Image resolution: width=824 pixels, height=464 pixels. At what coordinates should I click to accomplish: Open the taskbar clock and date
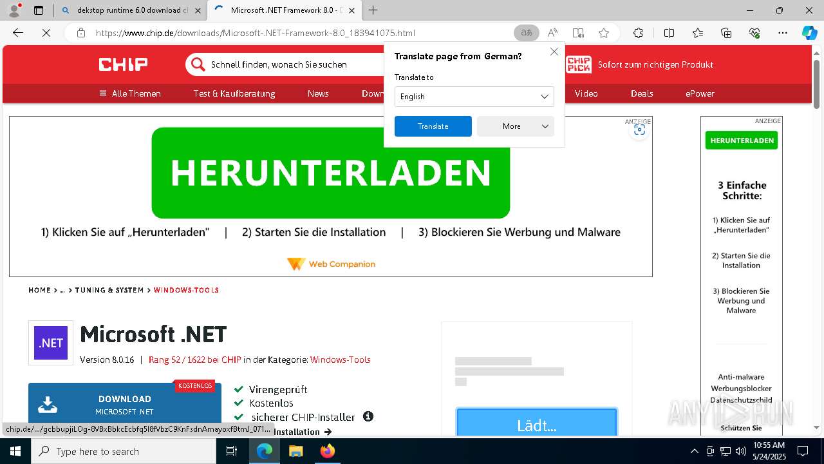(769, 451)
